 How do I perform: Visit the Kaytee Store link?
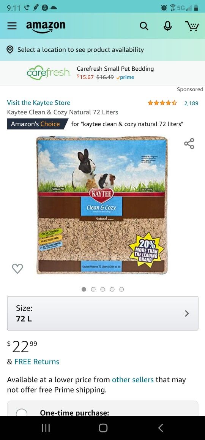pos(39,103)
